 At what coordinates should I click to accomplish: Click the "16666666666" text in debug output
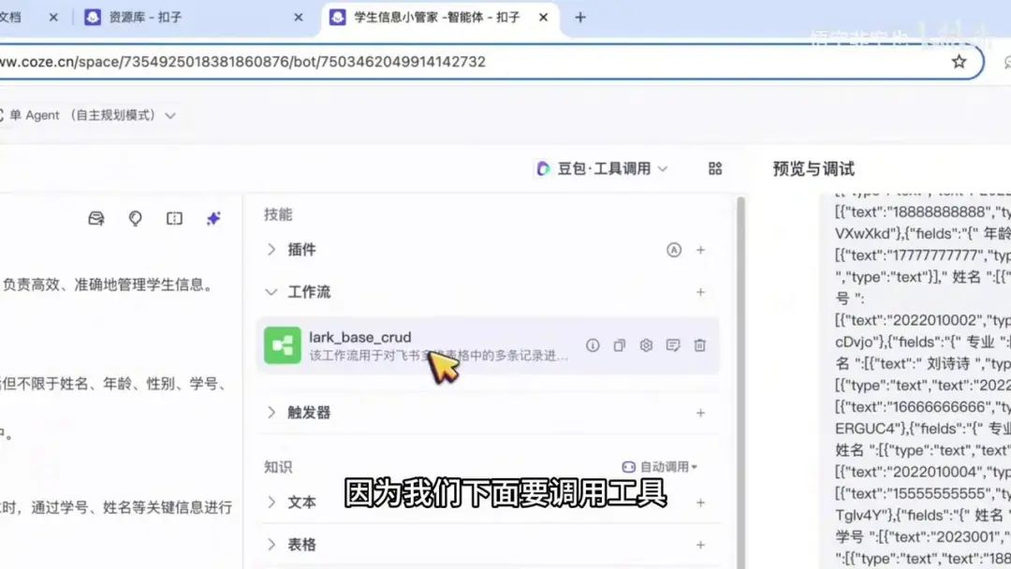tap(938, 406)
